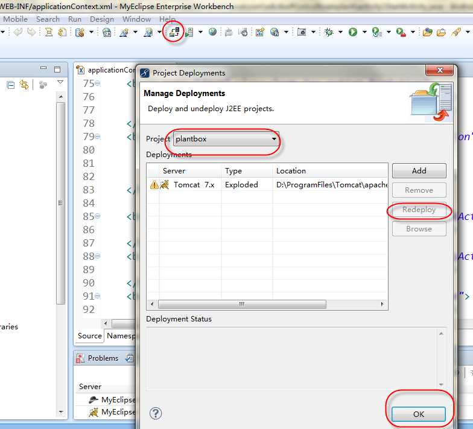Click the hourglass-like icon after Redo

48,31
